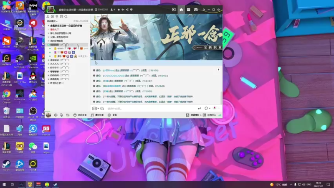Click the flower gift icon by the chat input
The image size is (334, 188).
pyautogui.click(x=215, y=108)
